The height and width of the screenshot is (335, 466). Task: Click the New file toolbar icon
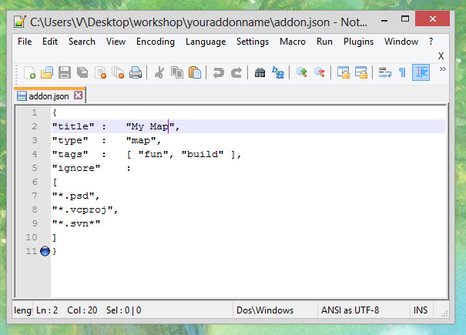(x=29, y=73)
